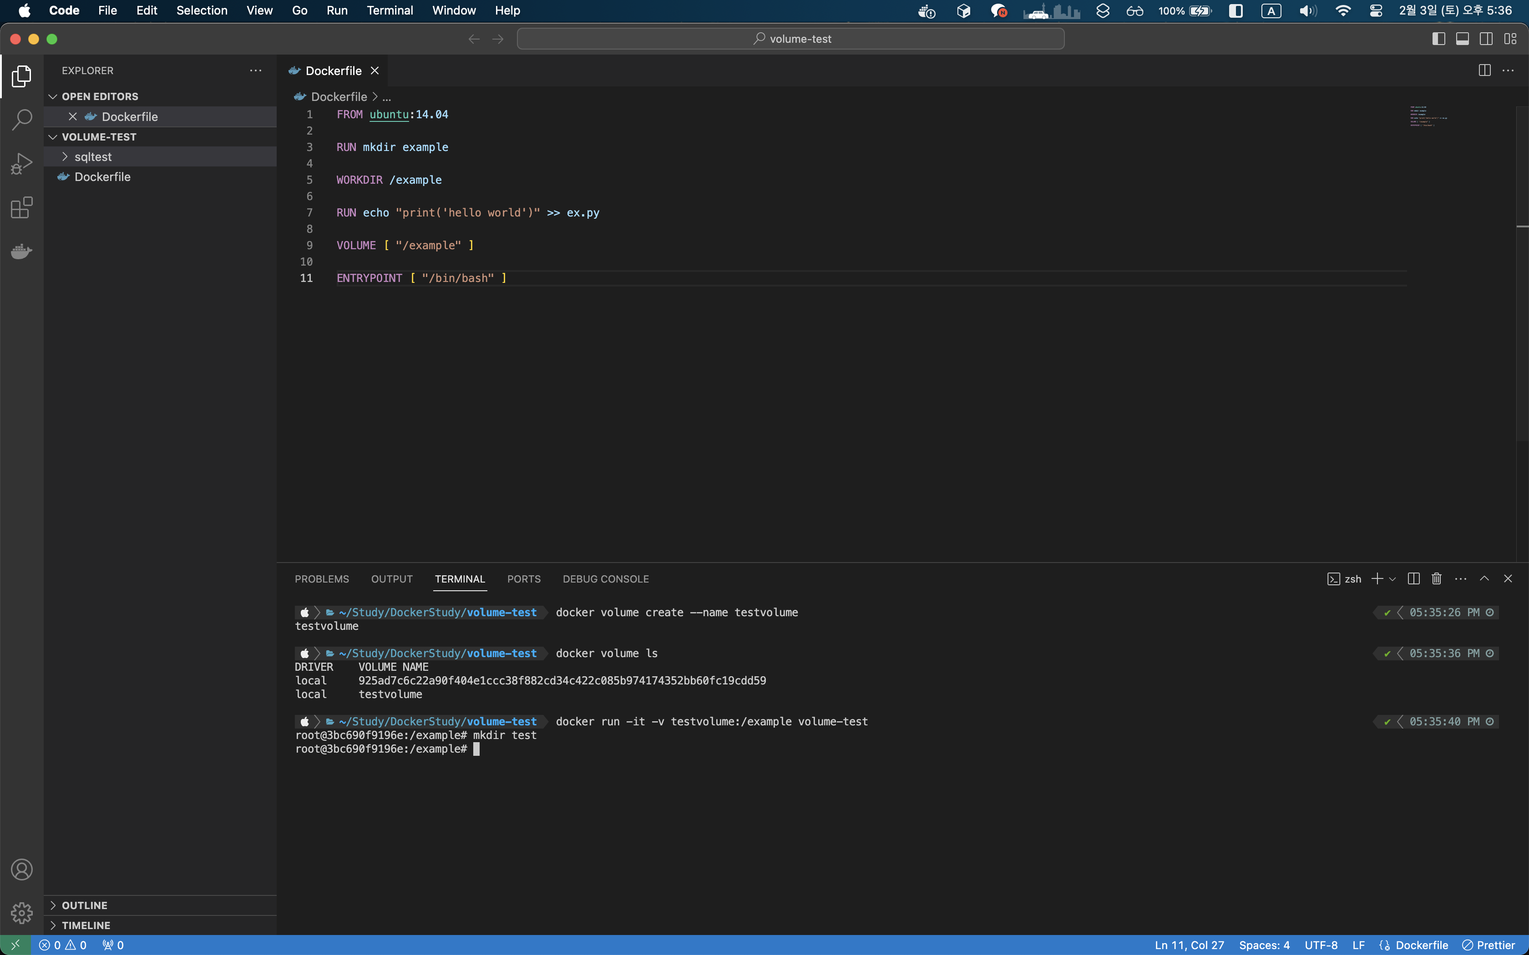Switch to the Output tab

pos(392,579)
